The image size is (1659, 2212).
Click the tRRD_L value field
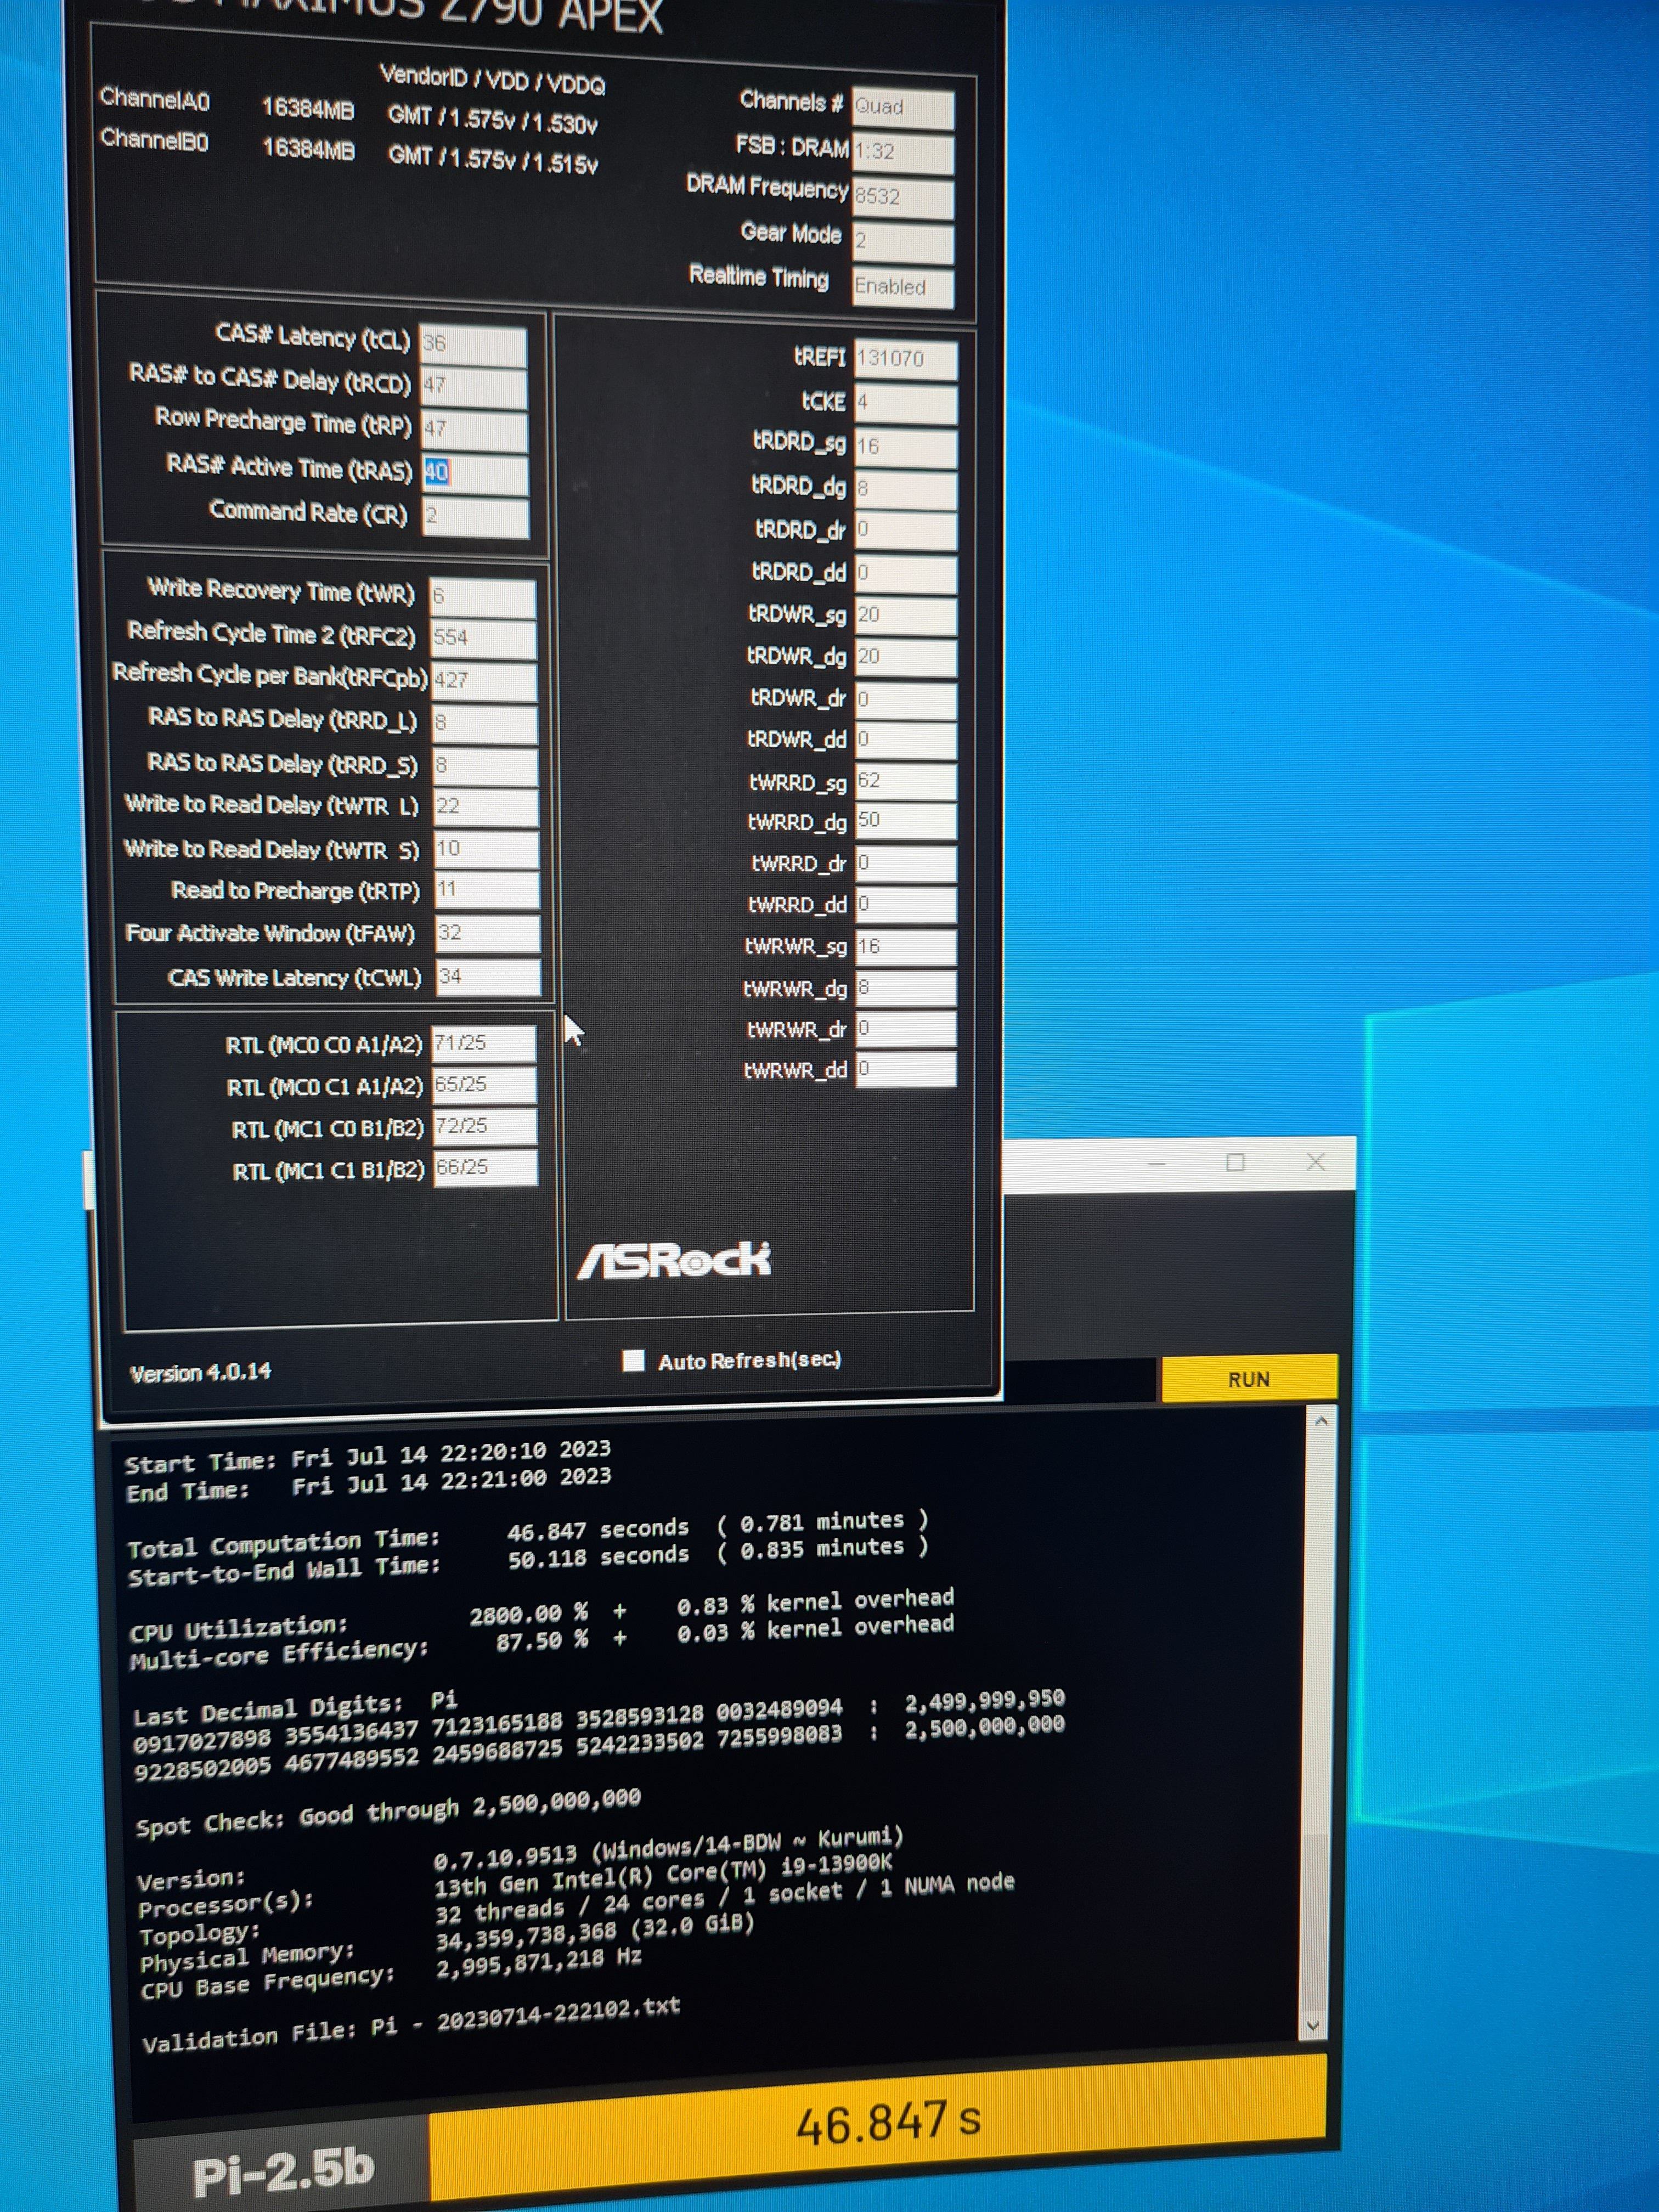point(485,724)
